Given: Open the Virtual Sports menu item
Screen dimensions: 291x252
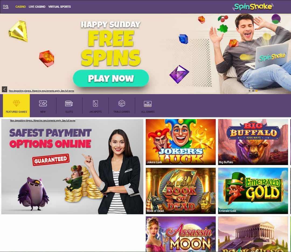Looking at the screenshot, I should (x=59, y=7).
